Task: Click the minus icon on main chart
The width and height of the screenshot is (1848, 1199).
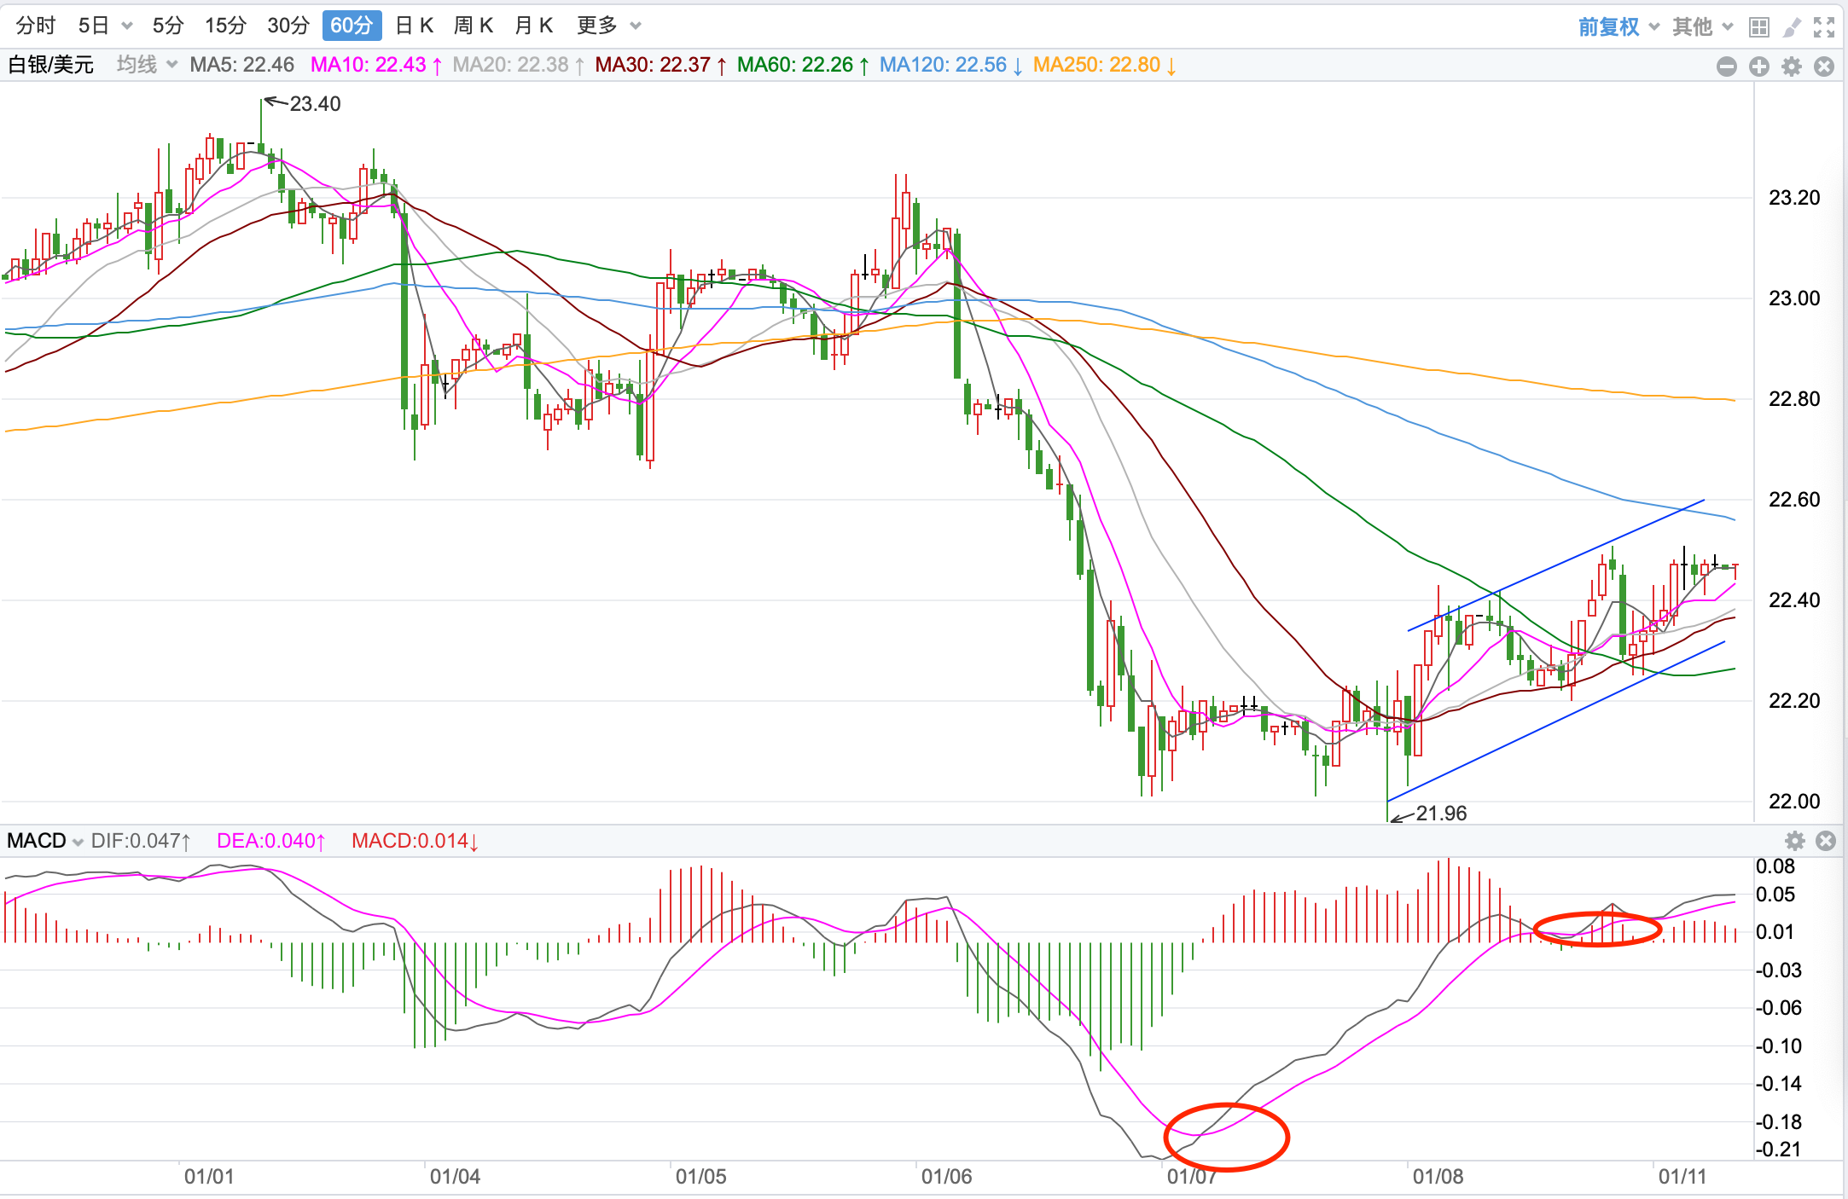Action: [x=1727, y=67]
